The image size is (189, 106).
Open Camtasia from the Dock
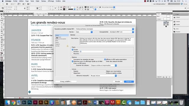[124, 102]
